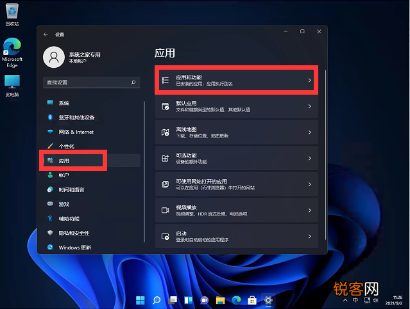Go back using the settings back arrow
The width and height of the screenshot is (410, 309).
(46, 35)
